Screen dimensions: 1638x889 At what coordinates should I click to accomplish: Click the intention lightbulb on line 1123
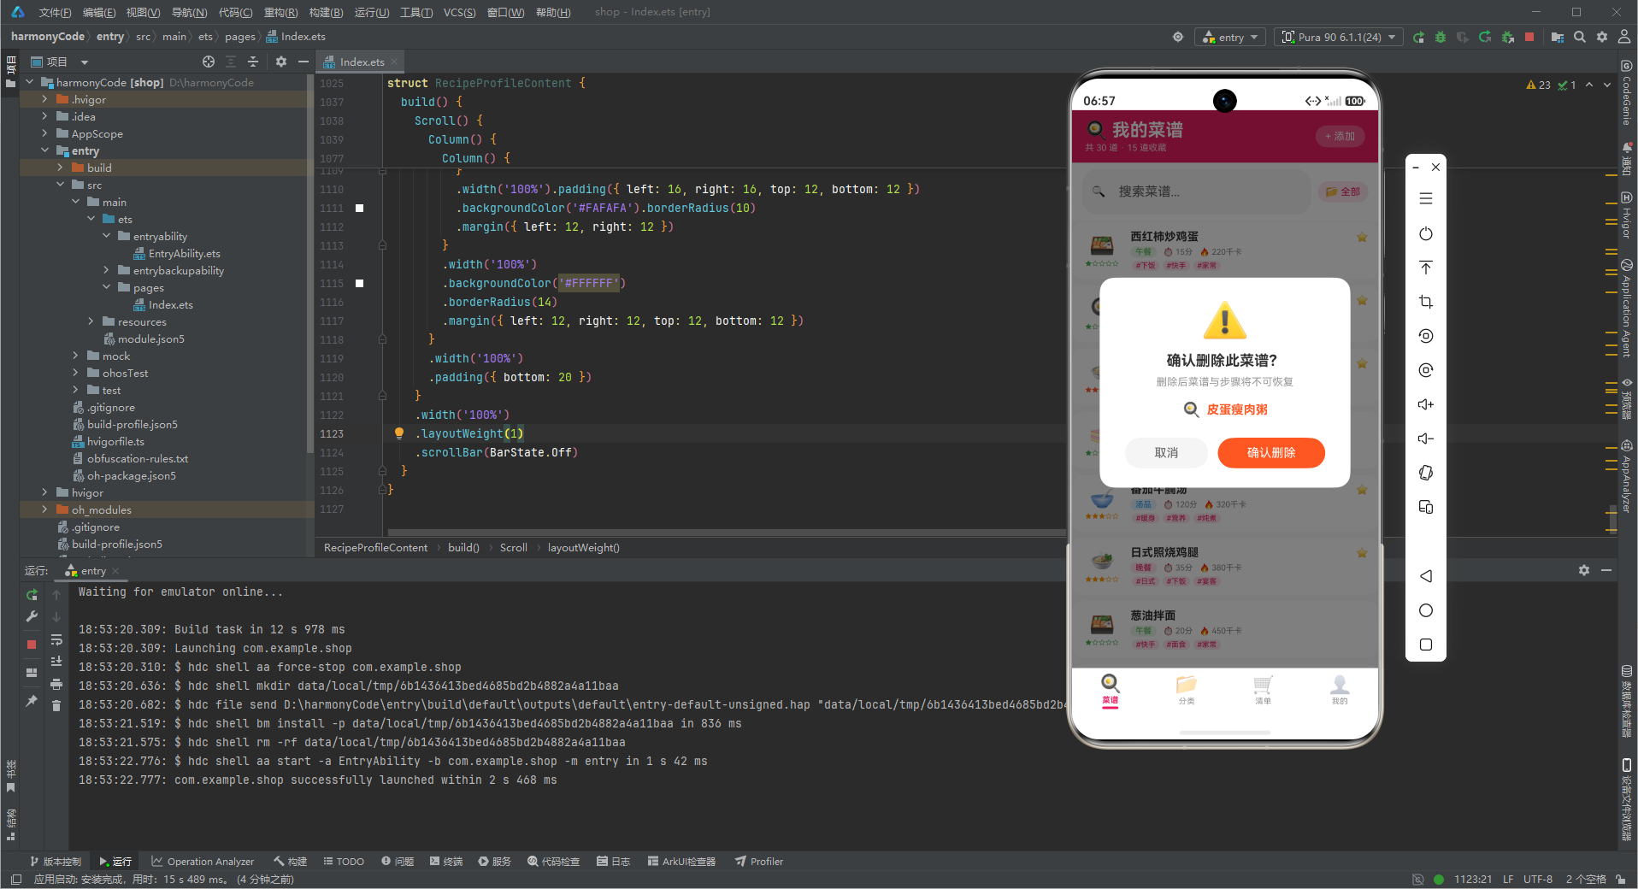click(x=399, y=433)
